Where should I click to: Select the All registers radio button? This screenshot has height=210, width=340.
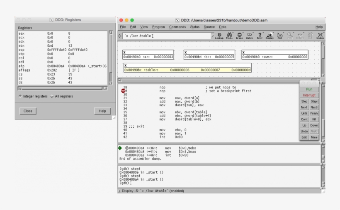click(52, 96)
